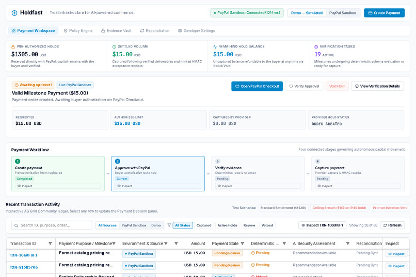Screen dimensions: 416x277
Task: Open Developer Settings gear tab
Action: (196, 31)
